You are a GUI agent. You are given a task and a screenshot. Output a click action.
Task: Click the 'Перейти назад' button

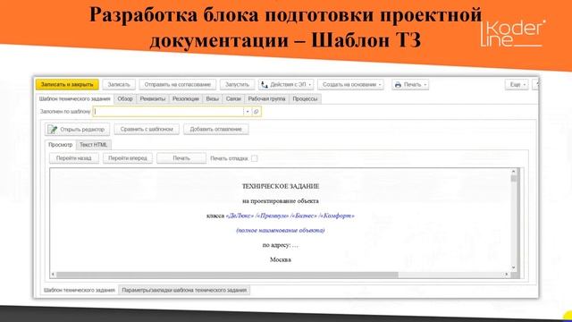pos(74,158)
